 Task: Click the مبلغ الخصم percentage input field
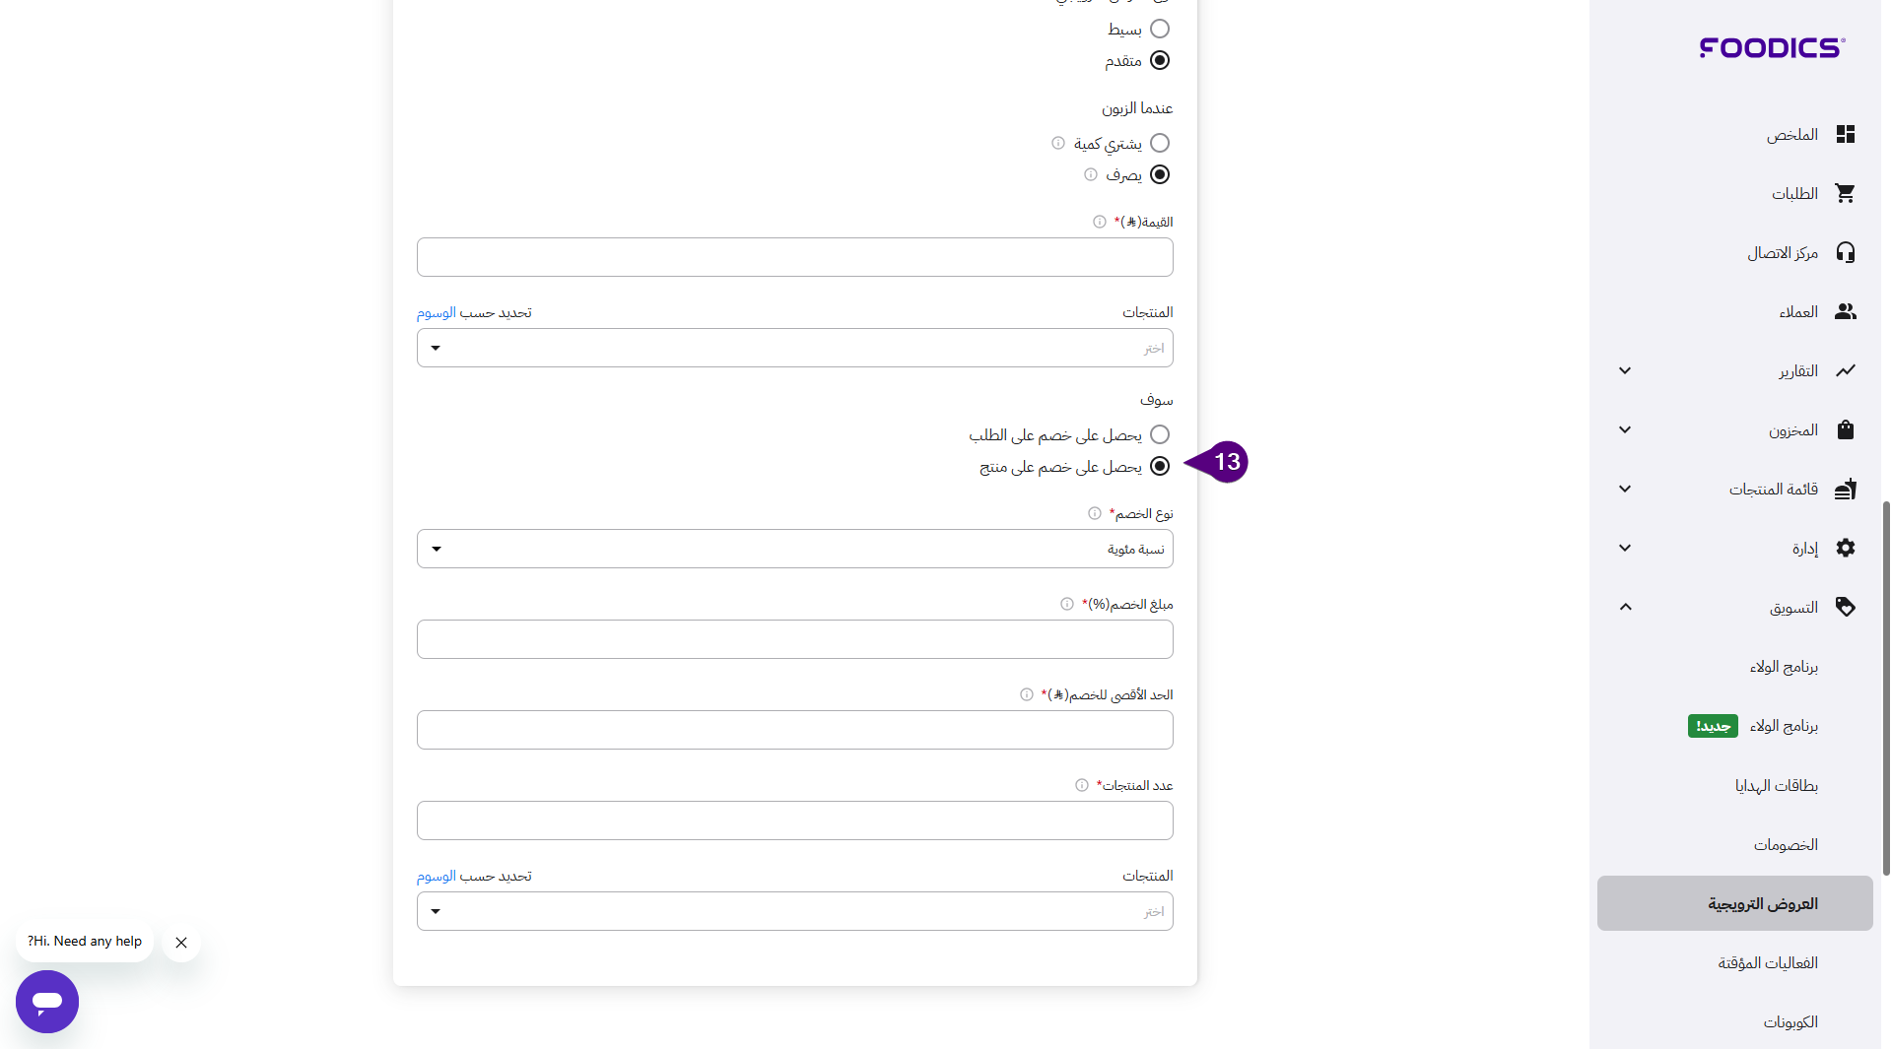[x=794, y=640]
